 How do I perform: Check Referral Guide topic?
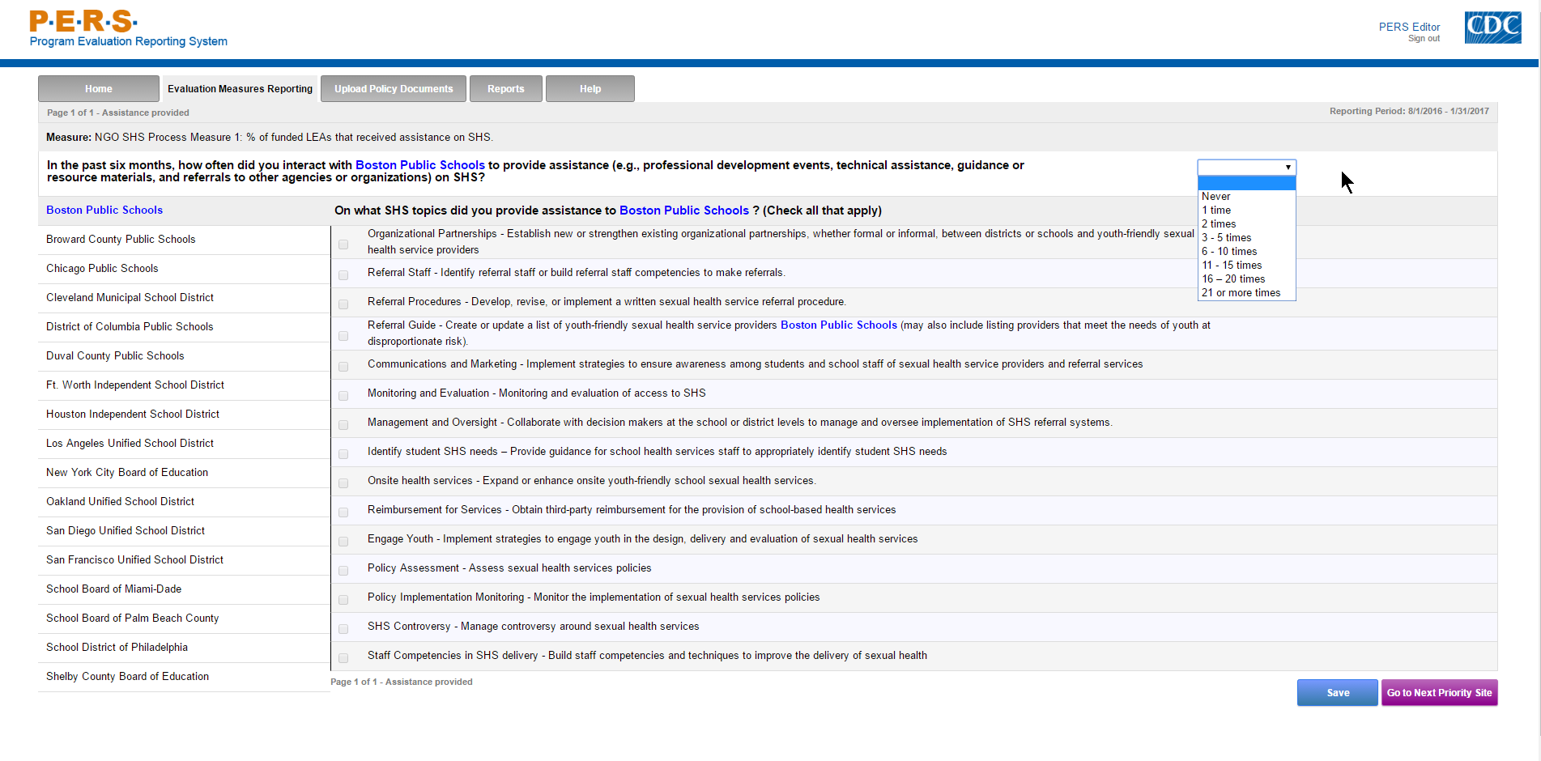[x=343, y=336]
